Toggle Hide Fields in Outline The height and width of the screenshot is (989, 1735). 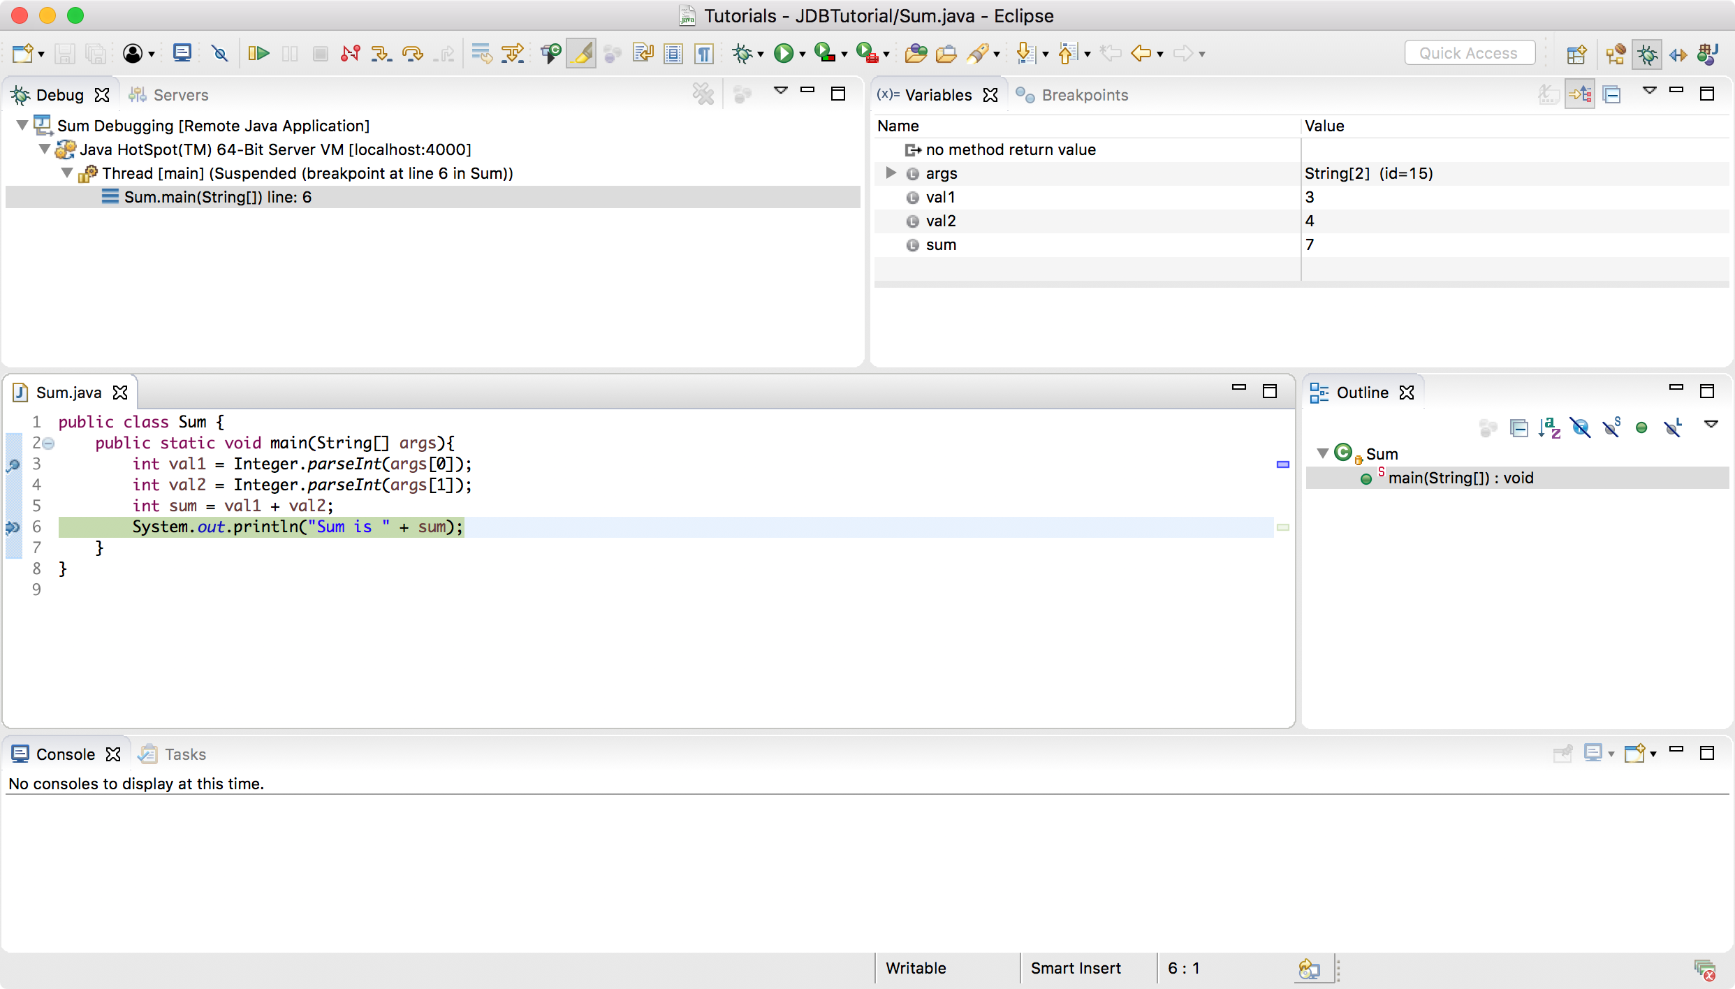[1581, 427]
